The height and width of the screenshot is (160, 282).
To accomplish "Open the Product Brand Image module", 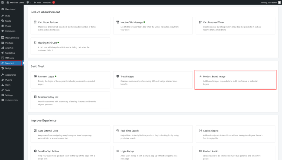I will pos(235,80).
